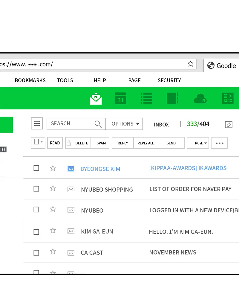Screen dimensions: 239x299
Task: Open the Mail envelope icon in green bar
Action: pos(96,99)
